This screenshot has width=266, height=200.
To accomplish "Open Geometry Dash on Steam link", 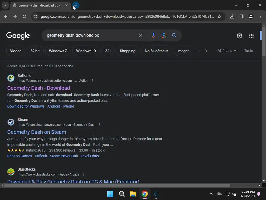I will (37, 132).
